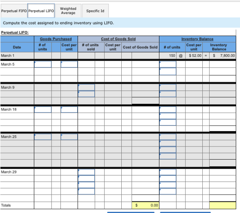This screenshot has height=213, width=240.
Task: Click the Totals cost of goods sold cell
Action: click(x=145, y=205)
